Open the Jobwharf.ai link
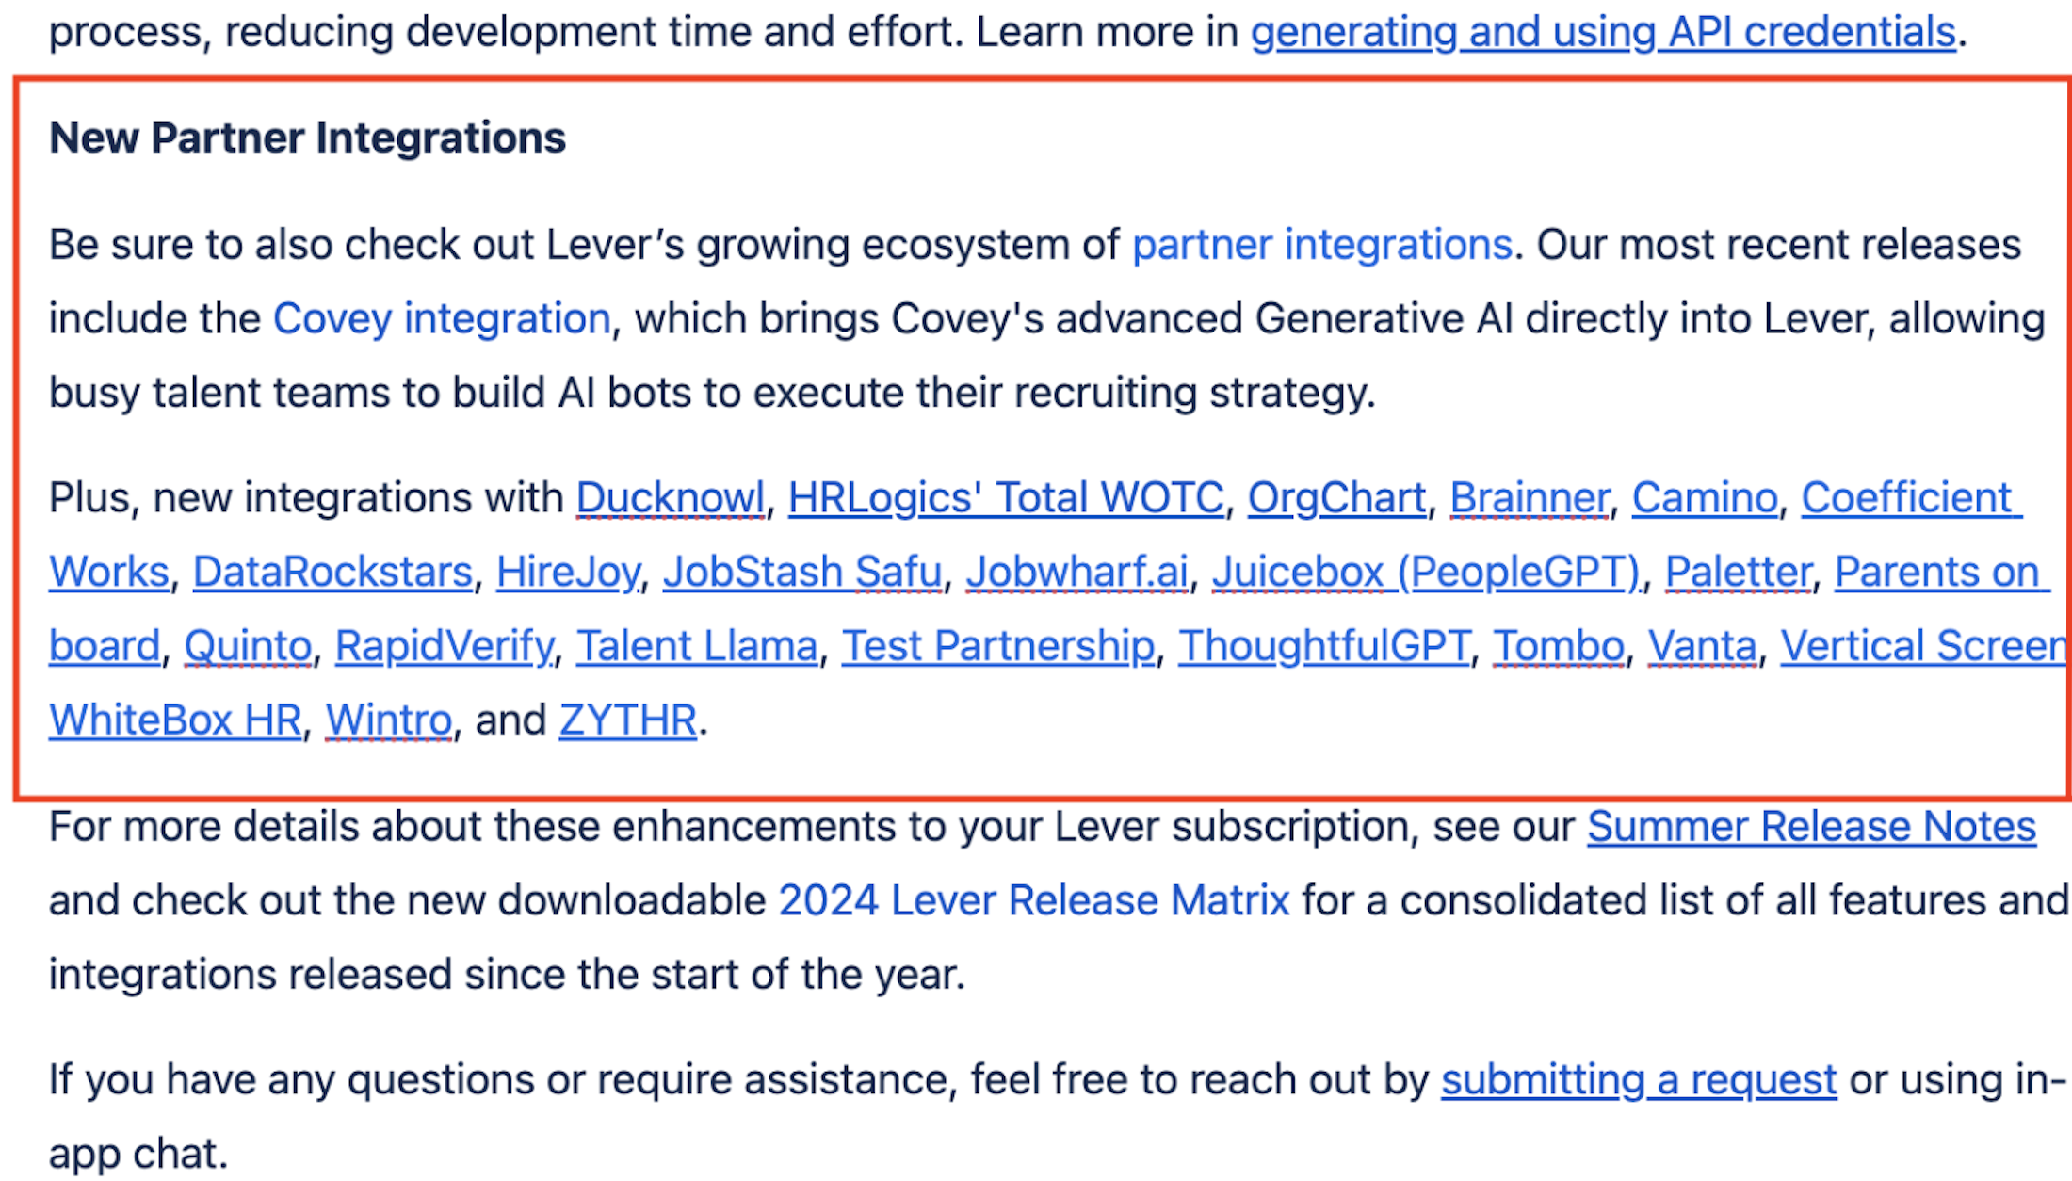The image size is (2072, 1181). (1076, 573)
